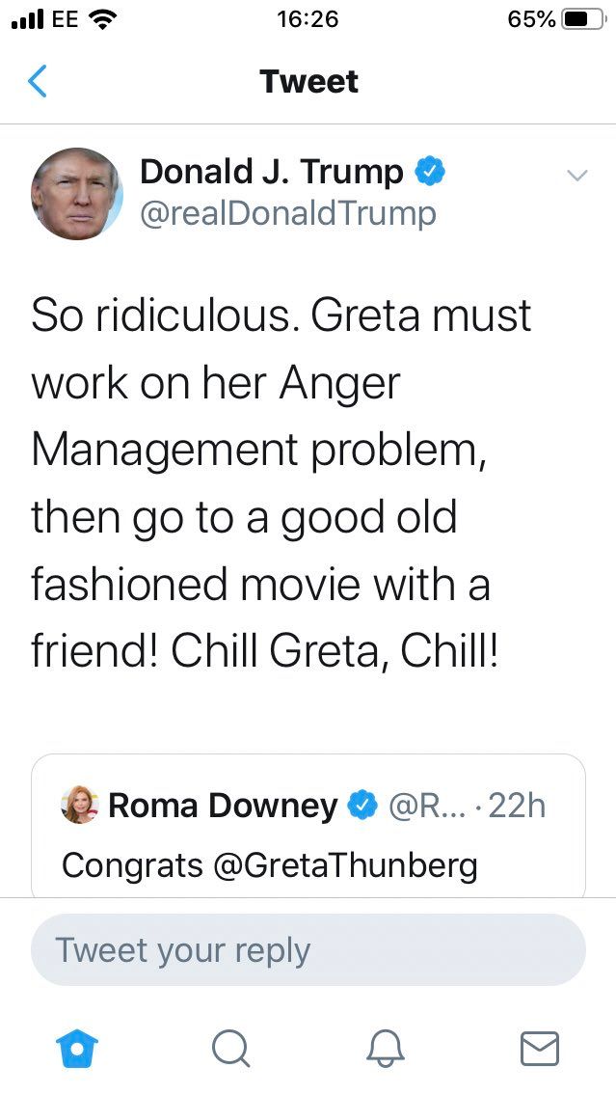Click Donald J. Trump's verified badge
The height and width of the screenshot is (1095, 616).
(430, 173)
